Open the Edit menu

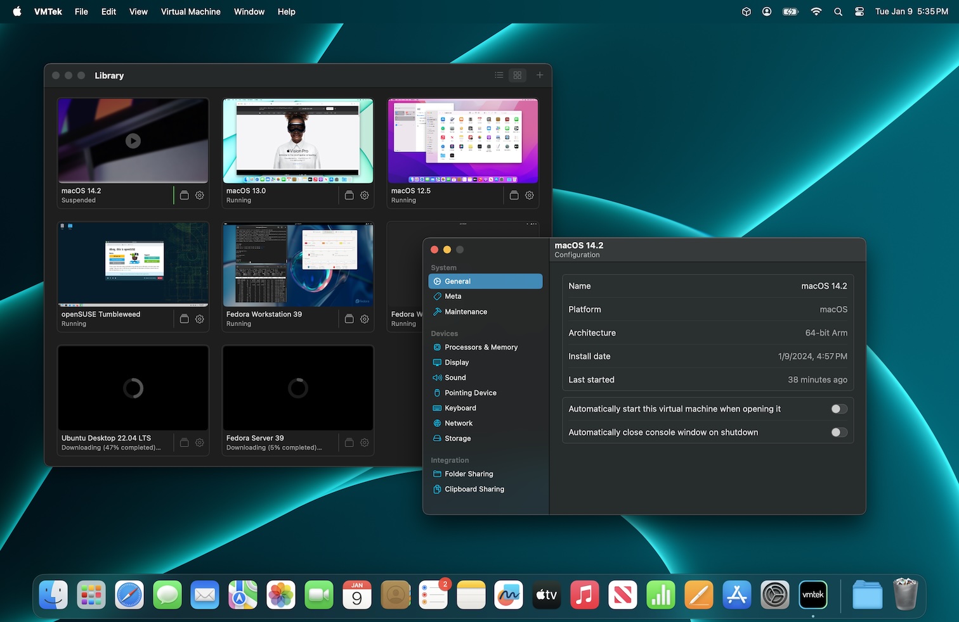pos(108,11)
